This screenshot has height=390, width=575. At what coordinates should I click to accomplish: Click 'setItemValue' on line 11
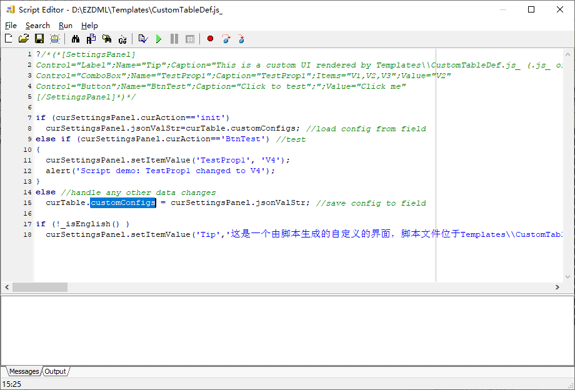[161, 160]
